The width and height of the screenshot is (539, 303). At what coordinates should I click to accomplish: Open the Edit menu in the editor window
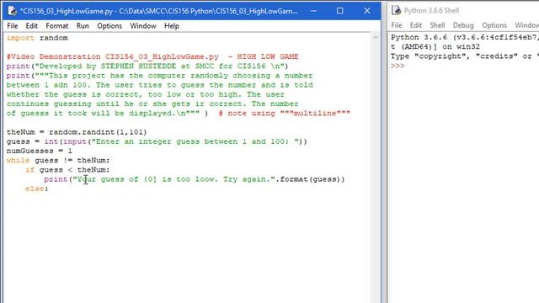point(31,26)
